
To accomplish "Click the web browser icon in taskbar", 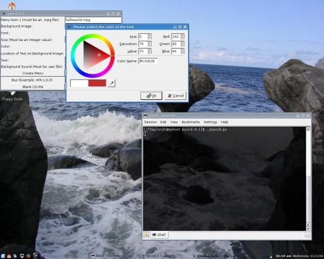I will pos(28,256).
